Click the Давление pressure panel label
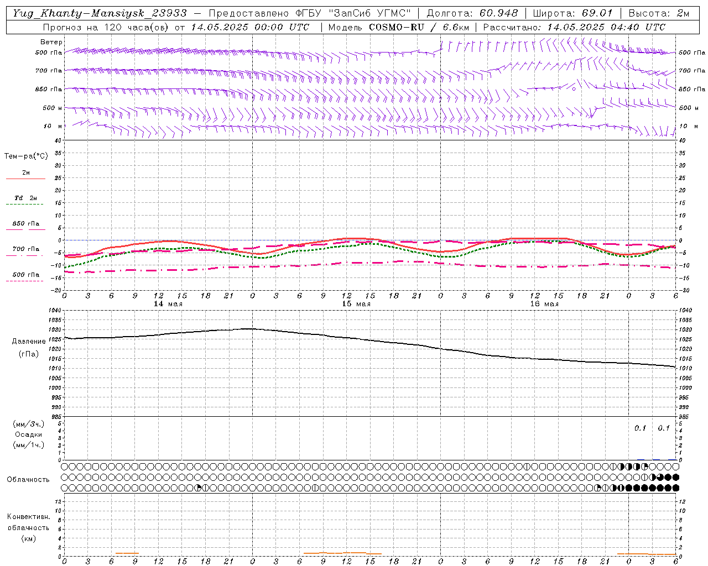The height and width of the screenshot is (566, 708). click(x=29, y=342)
